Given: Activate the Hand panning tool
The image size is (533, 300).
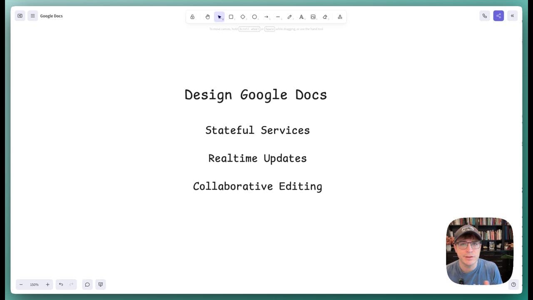Looking at the screenshot, I should (207, 17).
